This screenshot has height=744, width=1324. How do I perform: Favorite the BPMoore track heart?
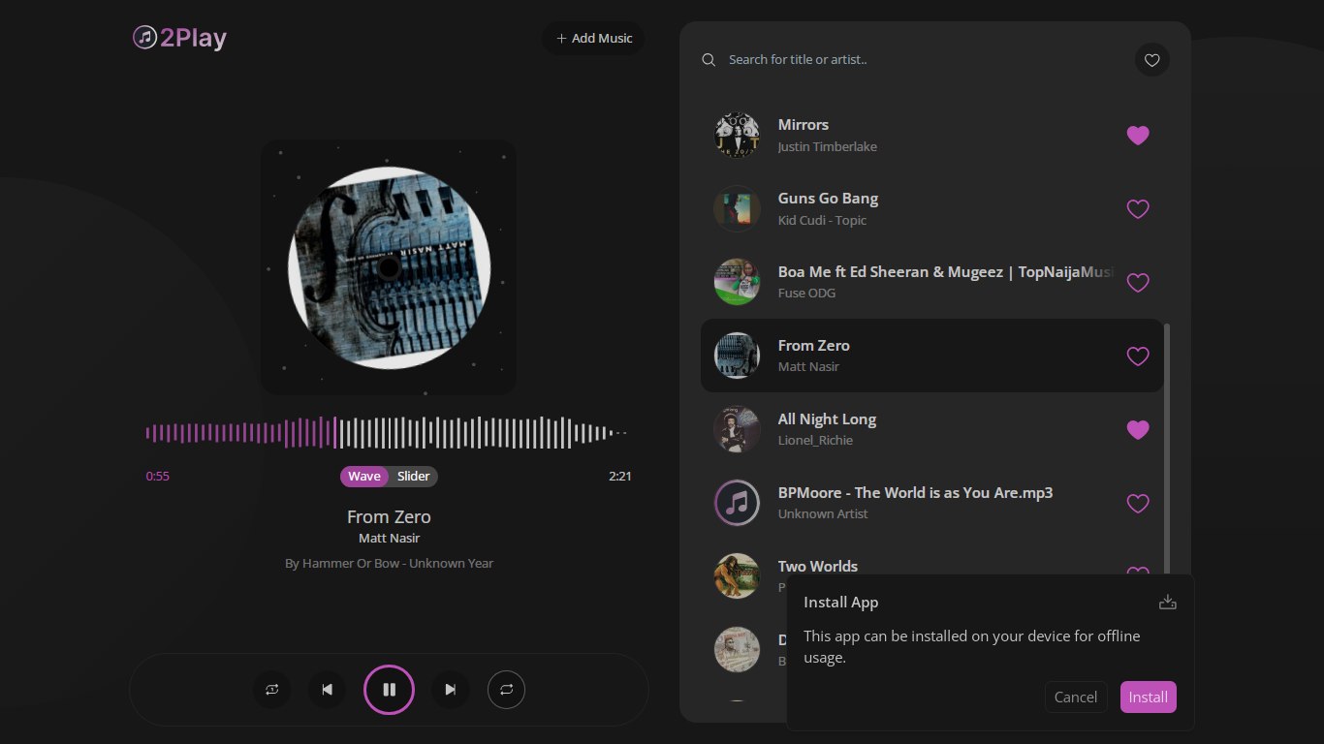coord(1138,504)
